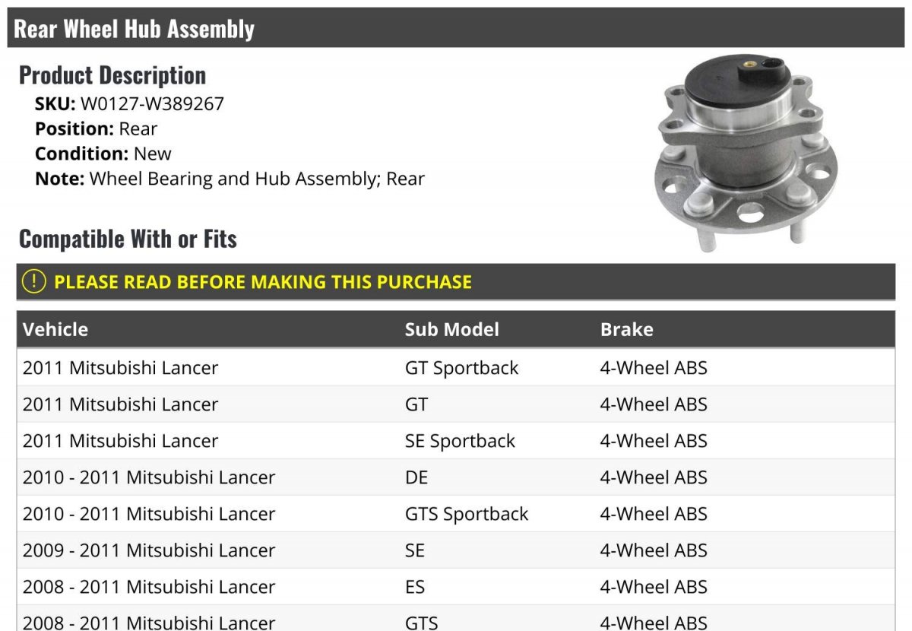
Task: Click the 2009 - 2011 Mitsubishi Lancer SE row
Action: click(x=456, y=550)
